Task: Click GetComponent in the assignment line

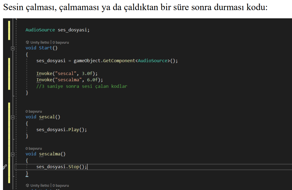Action: tap(119, 60)
